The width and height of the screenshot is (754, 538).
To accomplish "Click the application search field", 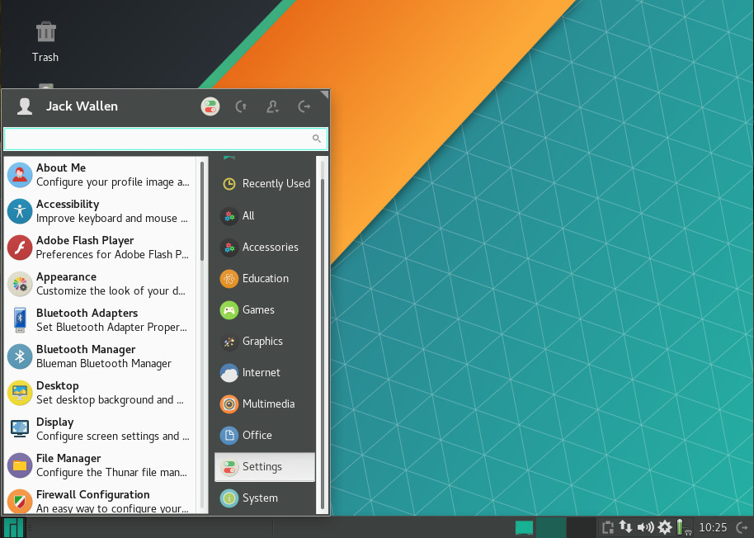I will (157, 139).
